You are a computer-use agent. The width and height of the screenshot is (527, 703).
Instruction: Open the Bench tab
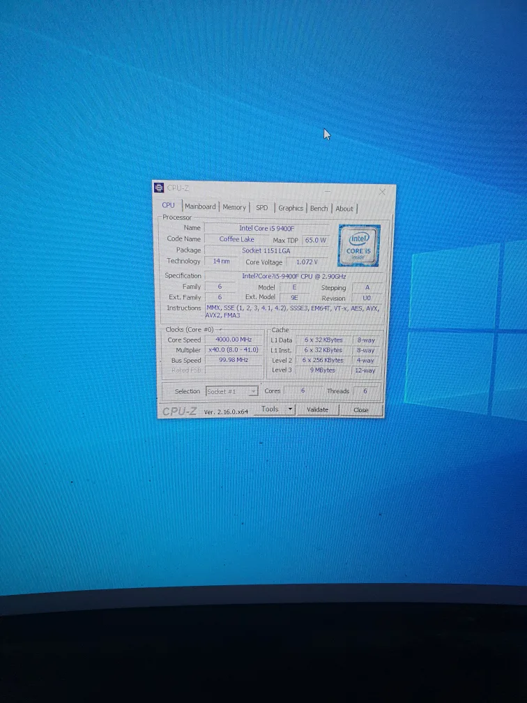(319, 208)
